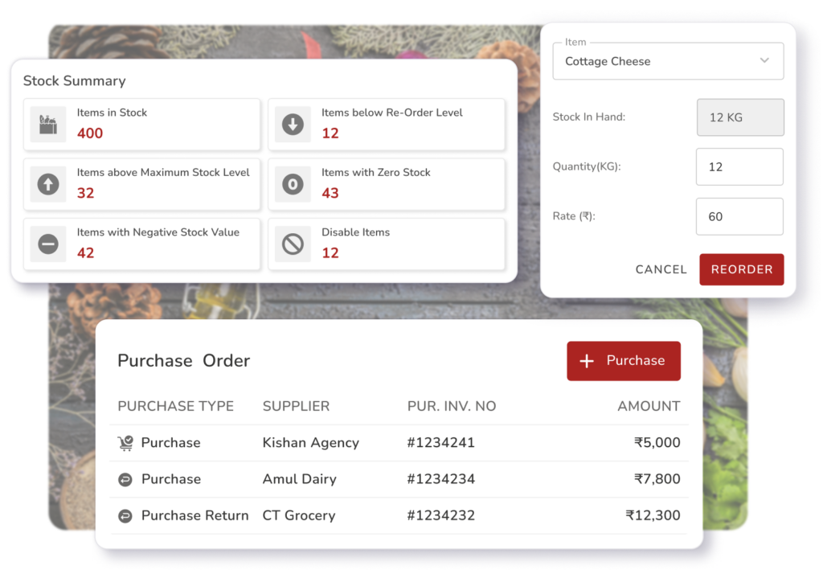Click the + Purchase button

tap(623, 361)
